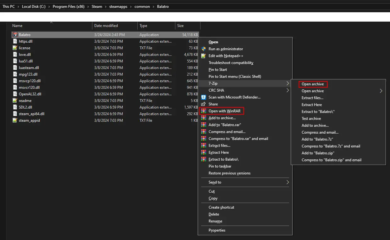Image resolution: width=390 pixels, height=240 pixels.
Task: Choose Delete in context menu
Action: coord(214,214)
